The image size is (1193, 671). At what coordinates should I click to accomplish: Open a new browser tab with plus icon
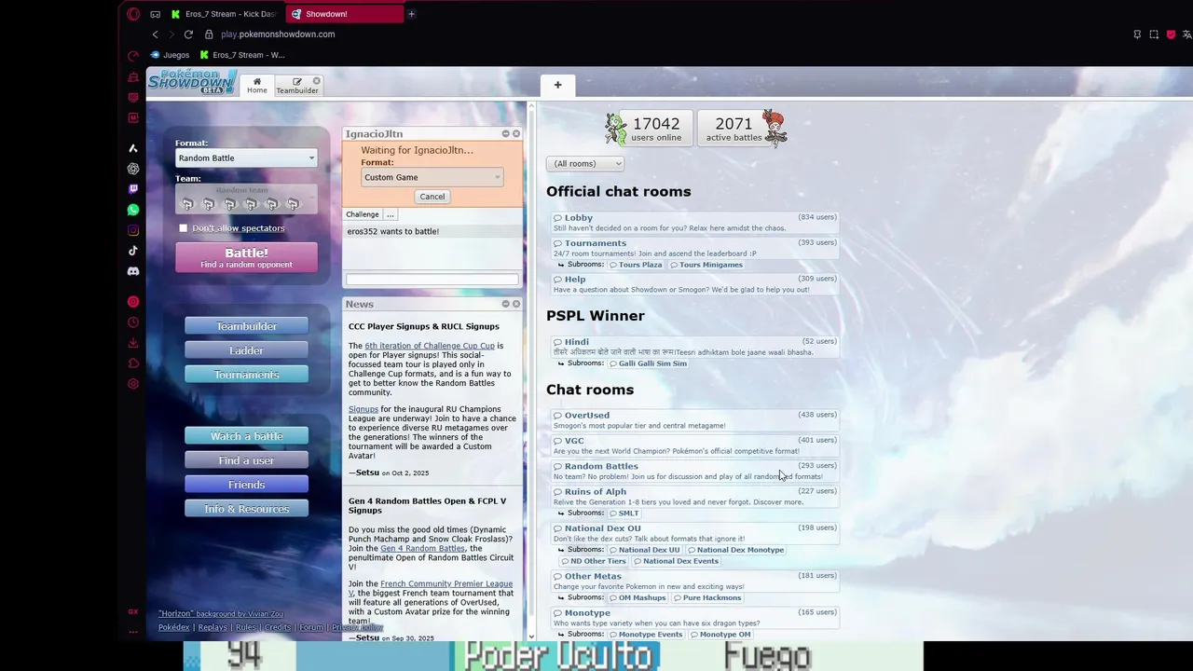click(411, 14)
